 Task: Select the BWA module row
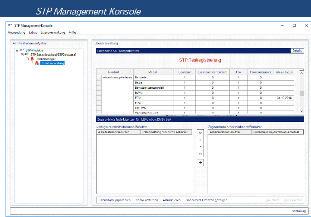click(214, 93)
